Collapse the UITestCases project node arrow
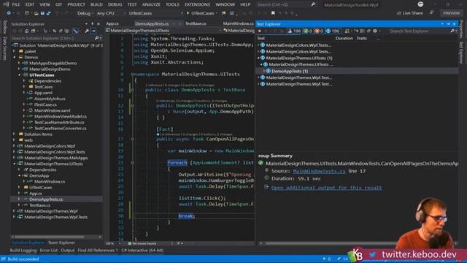The height and width of the screenshot is (263, 467). (x=20, y=75)
